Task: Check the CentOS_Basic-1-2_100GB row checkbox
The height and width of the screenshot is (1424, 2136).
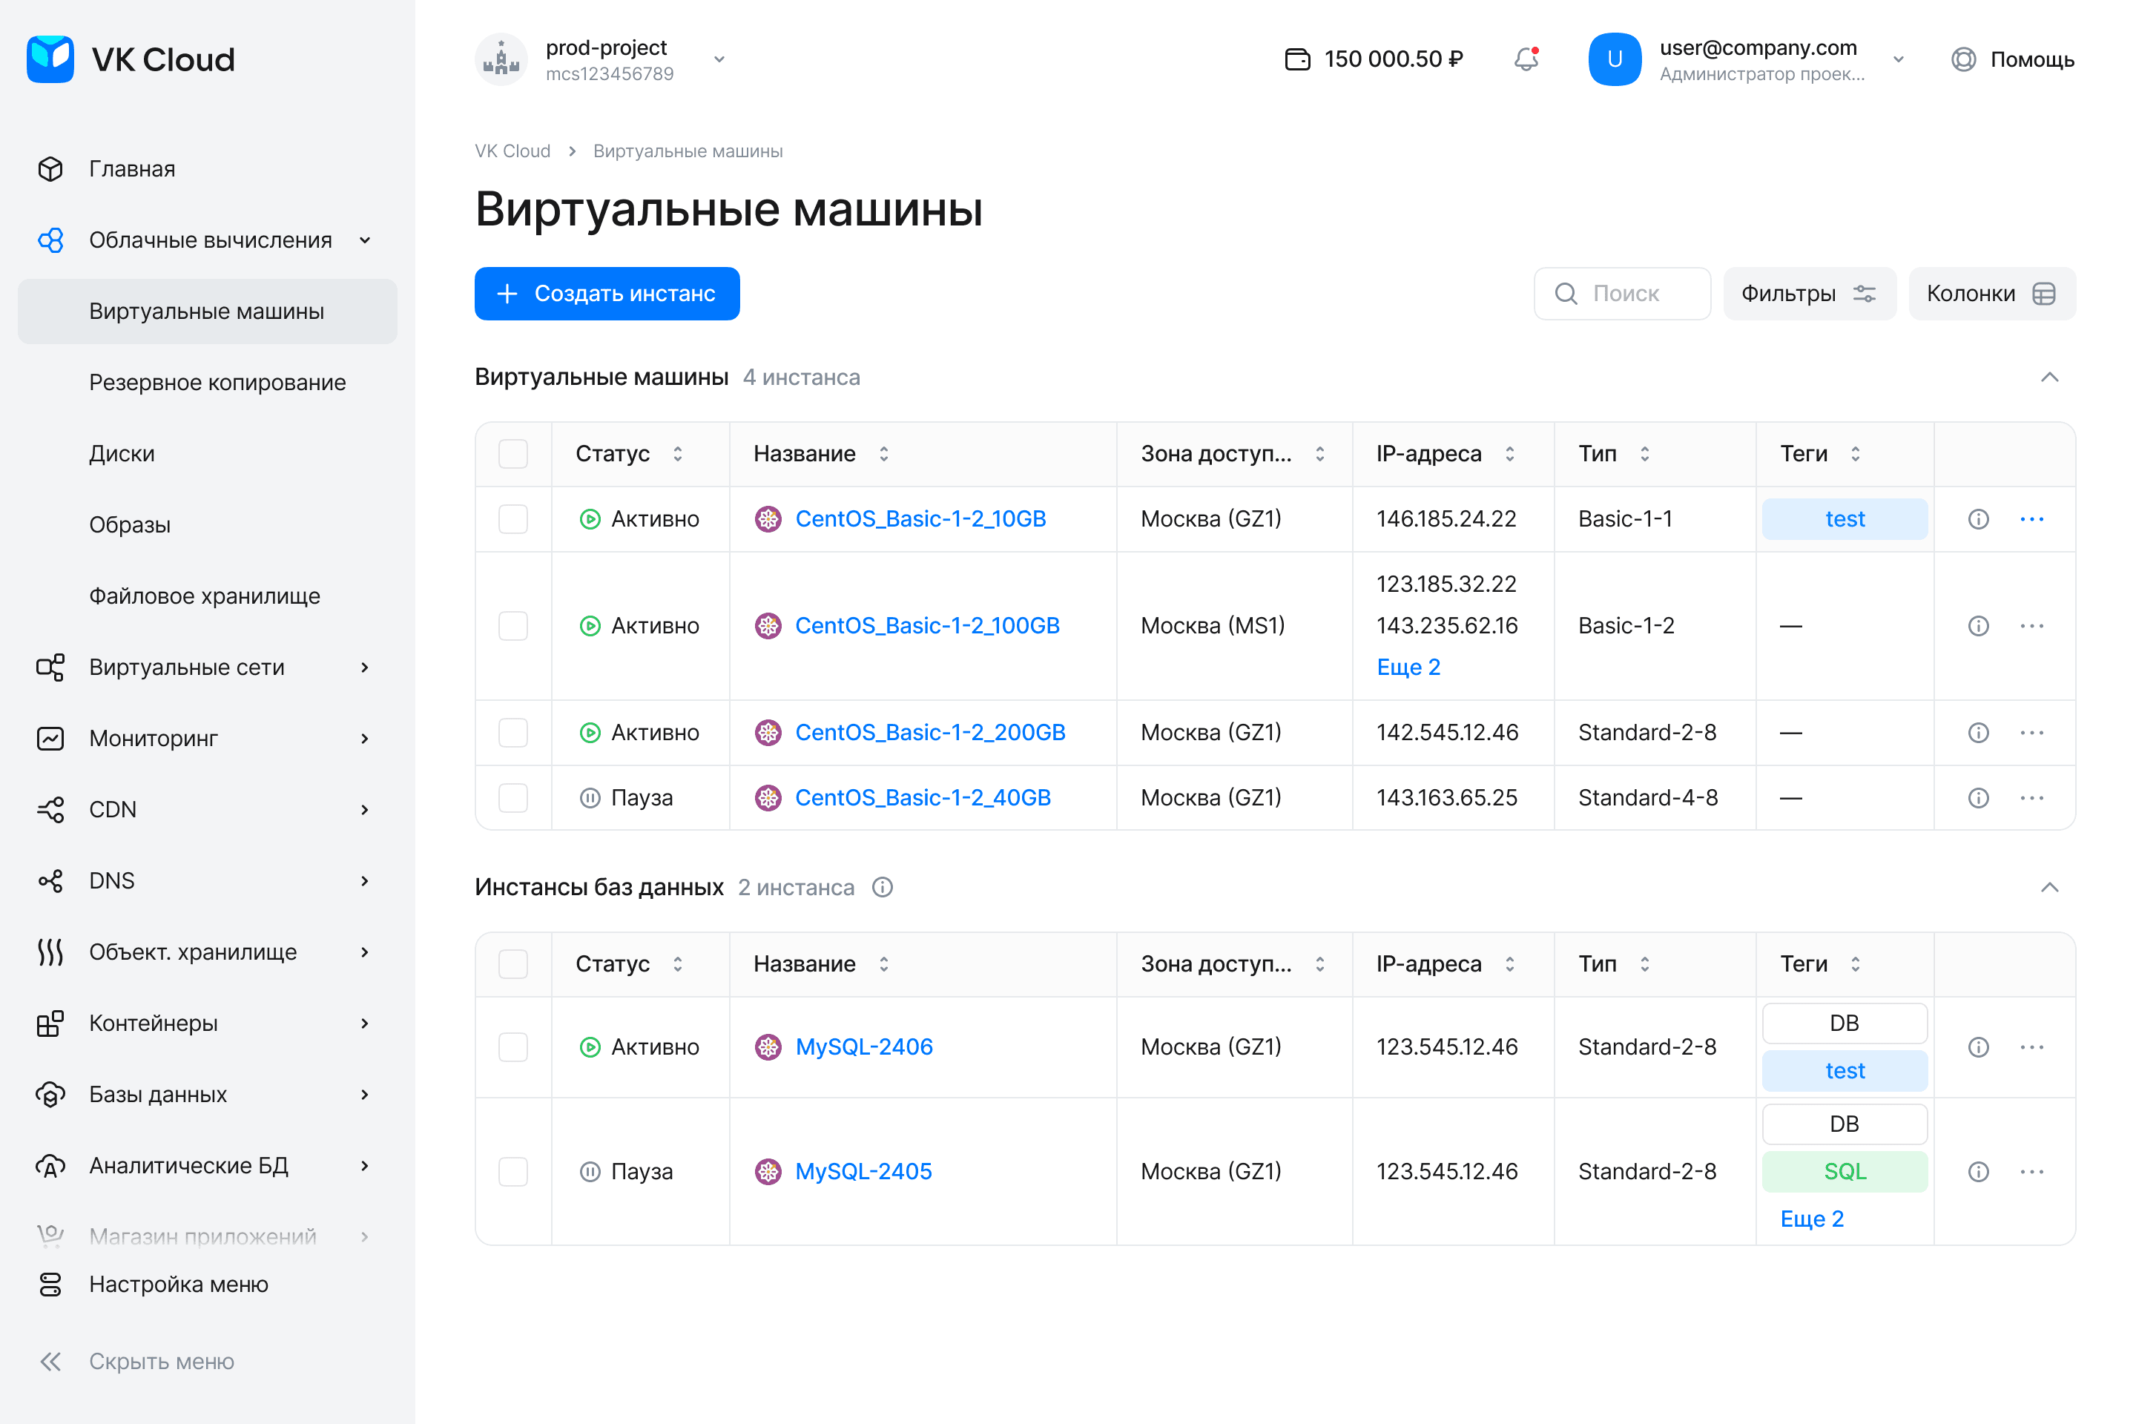Action: click(x=513, y=626)
